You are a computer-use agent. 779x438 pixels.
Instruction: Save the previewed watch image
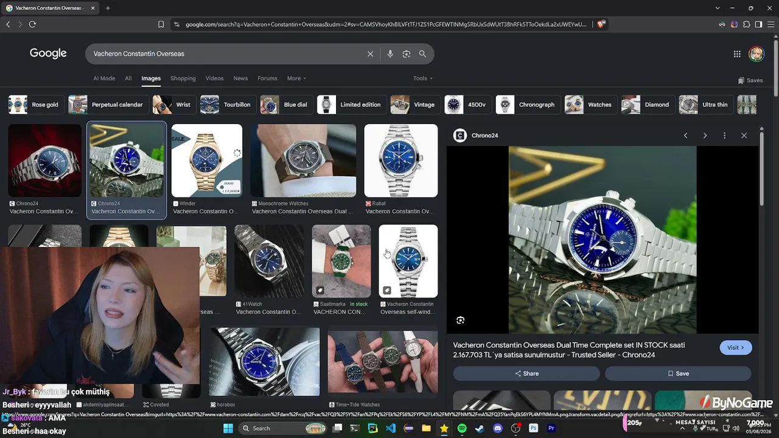tap(678, 374)
